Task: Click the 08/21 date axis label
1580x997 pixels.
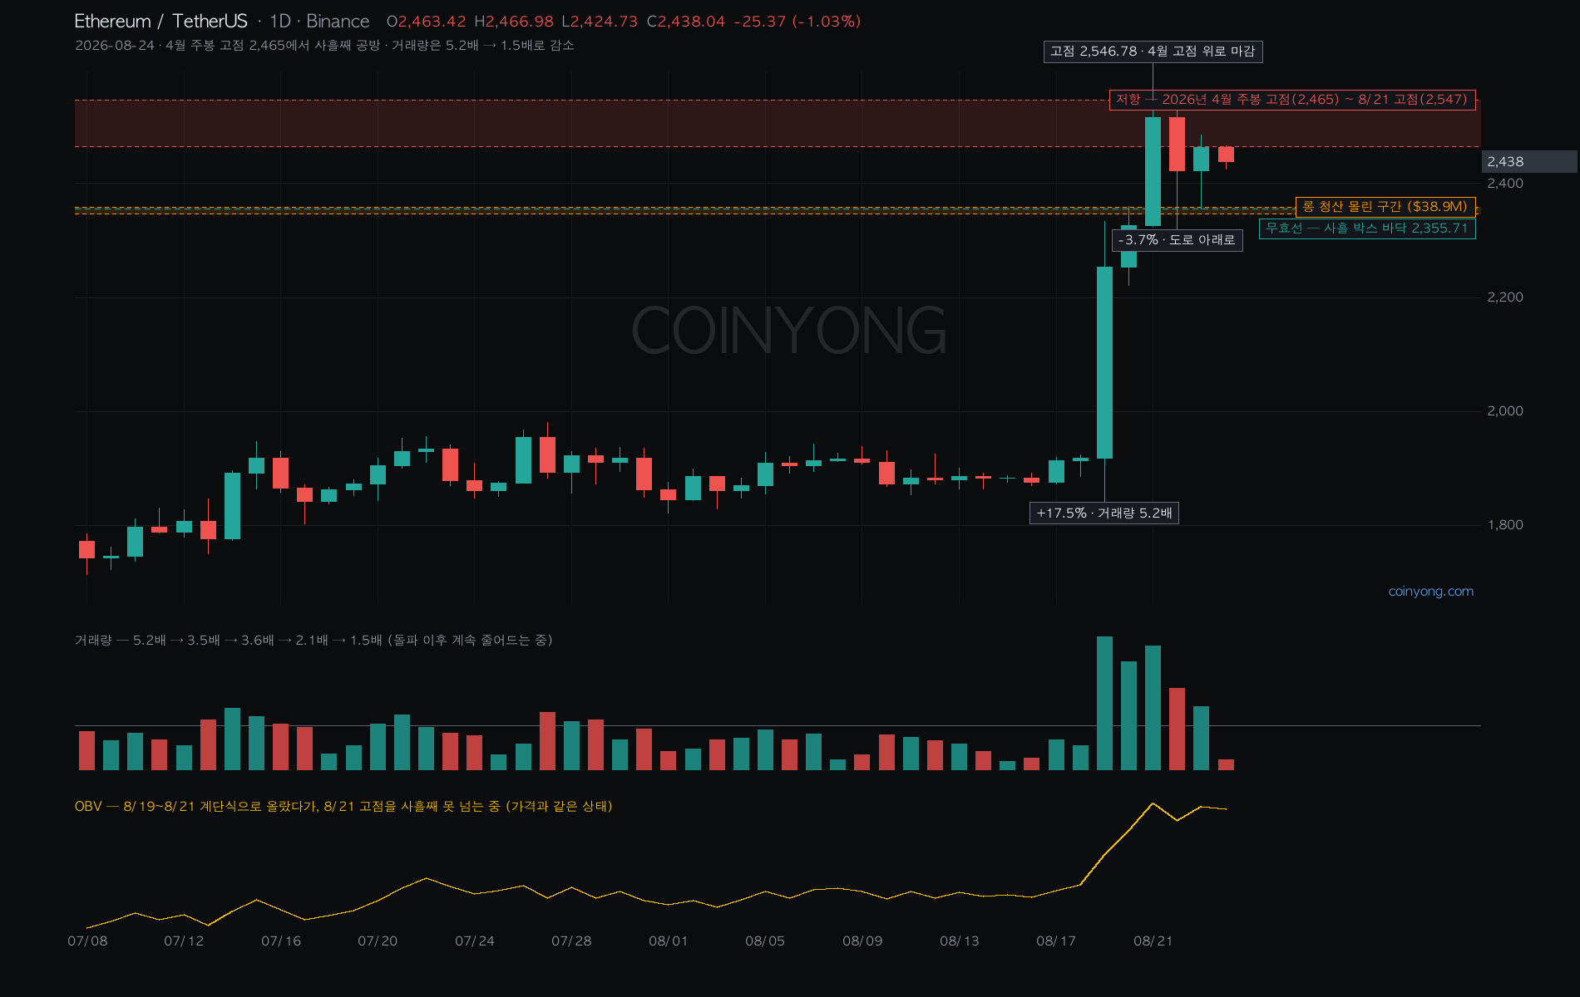Action: coord(1153,941)
